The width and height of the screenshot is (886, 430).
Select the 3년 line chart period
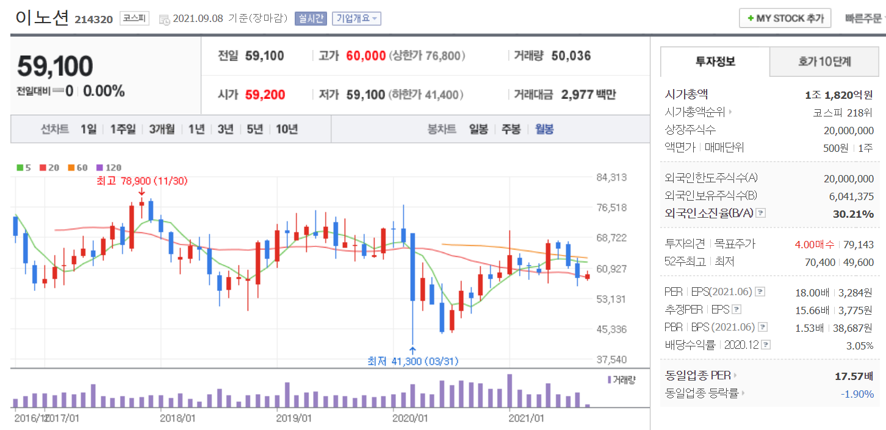click(226, 129)
